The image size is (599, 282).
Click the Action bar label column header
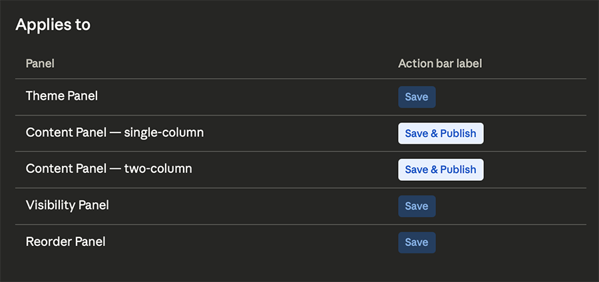[x=440, y=64]
